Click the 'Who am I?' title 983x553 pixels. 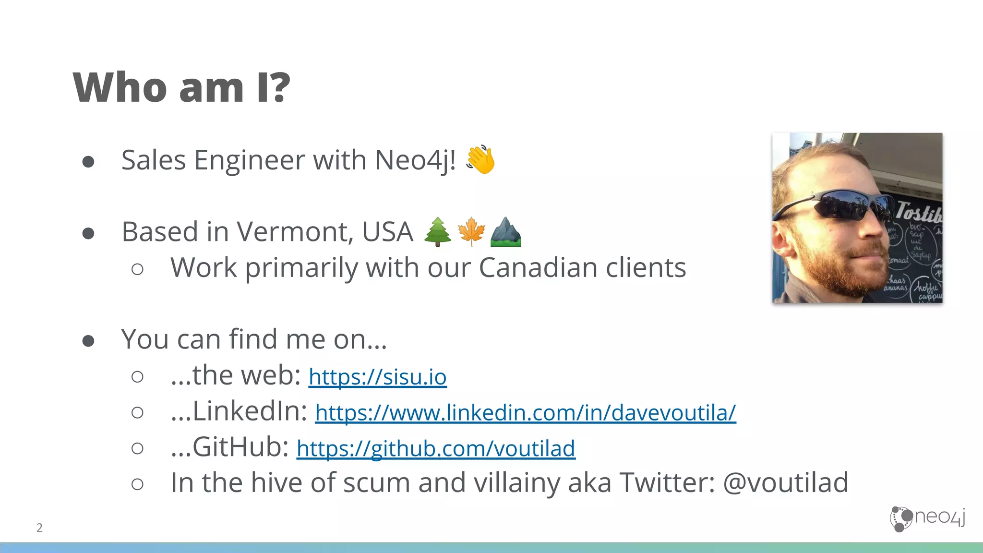[181, 87]
